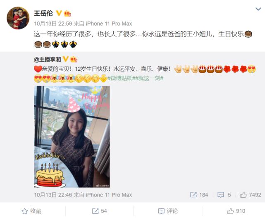Repost this post via the 54 button
This screenshot has height=218, width=265.
click(99, 211)
